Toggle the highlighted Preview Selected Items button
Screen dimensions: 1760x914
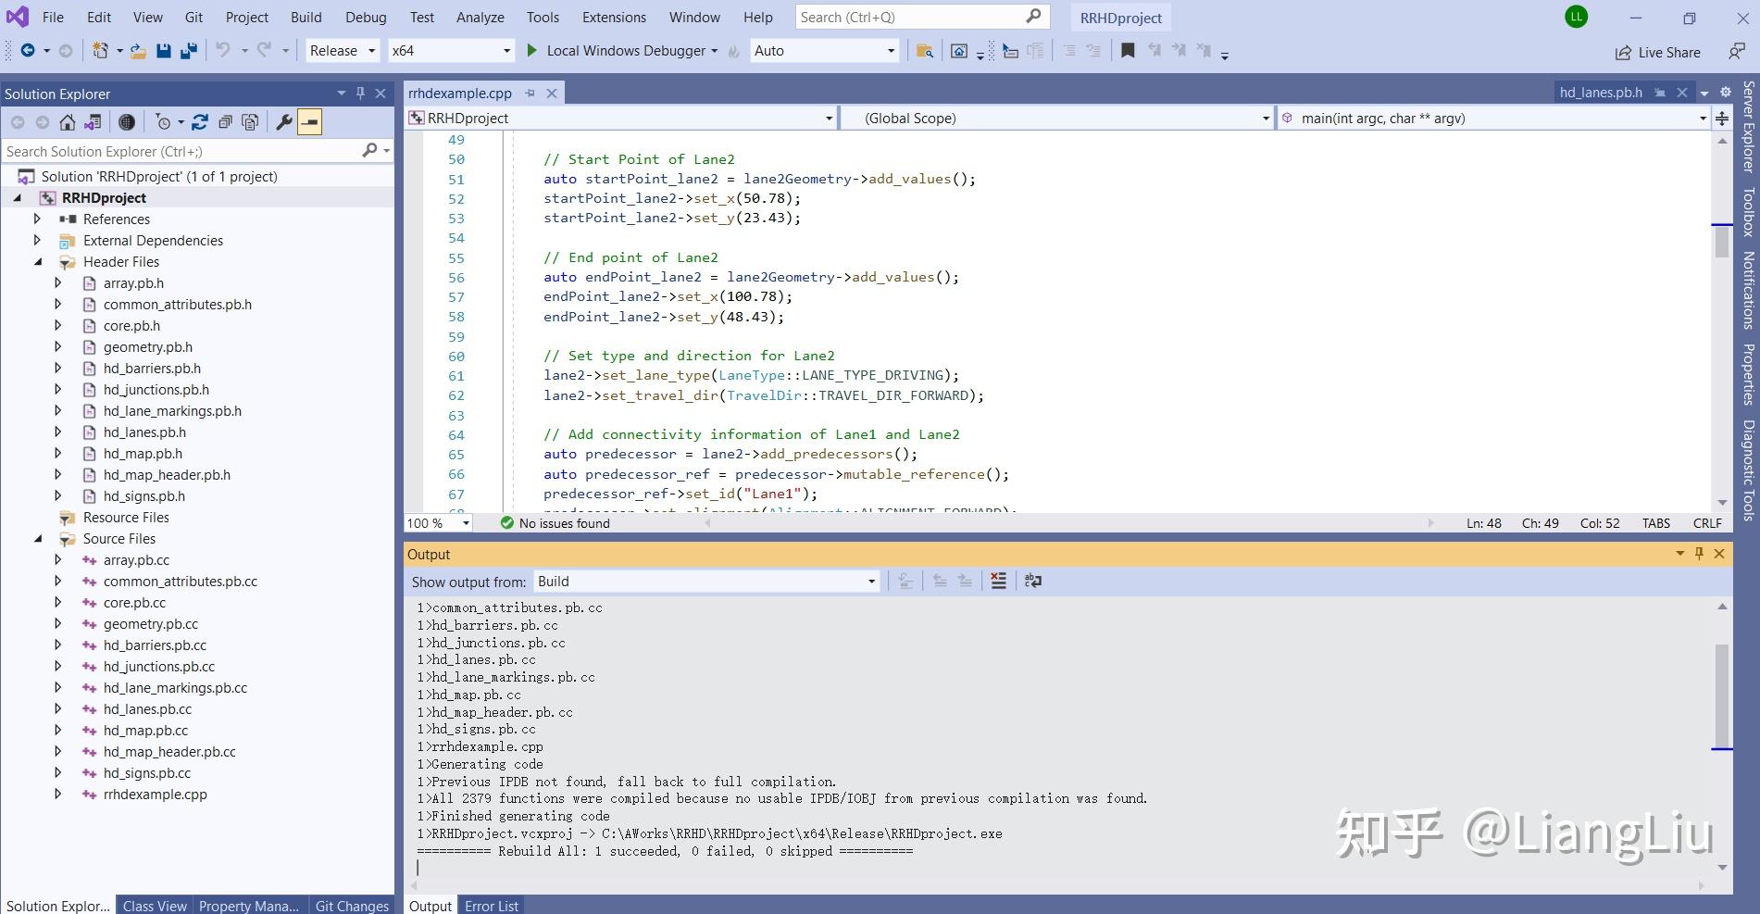coord(310,122)
